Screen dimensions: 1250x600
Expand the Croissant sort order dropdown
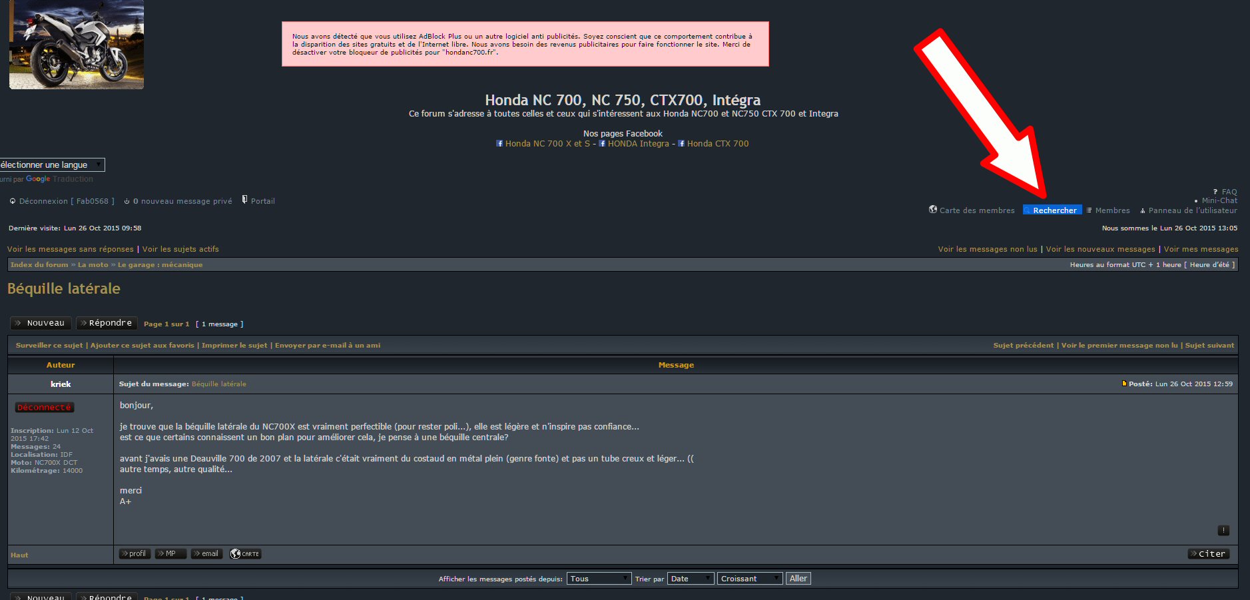tap(749, 579)
